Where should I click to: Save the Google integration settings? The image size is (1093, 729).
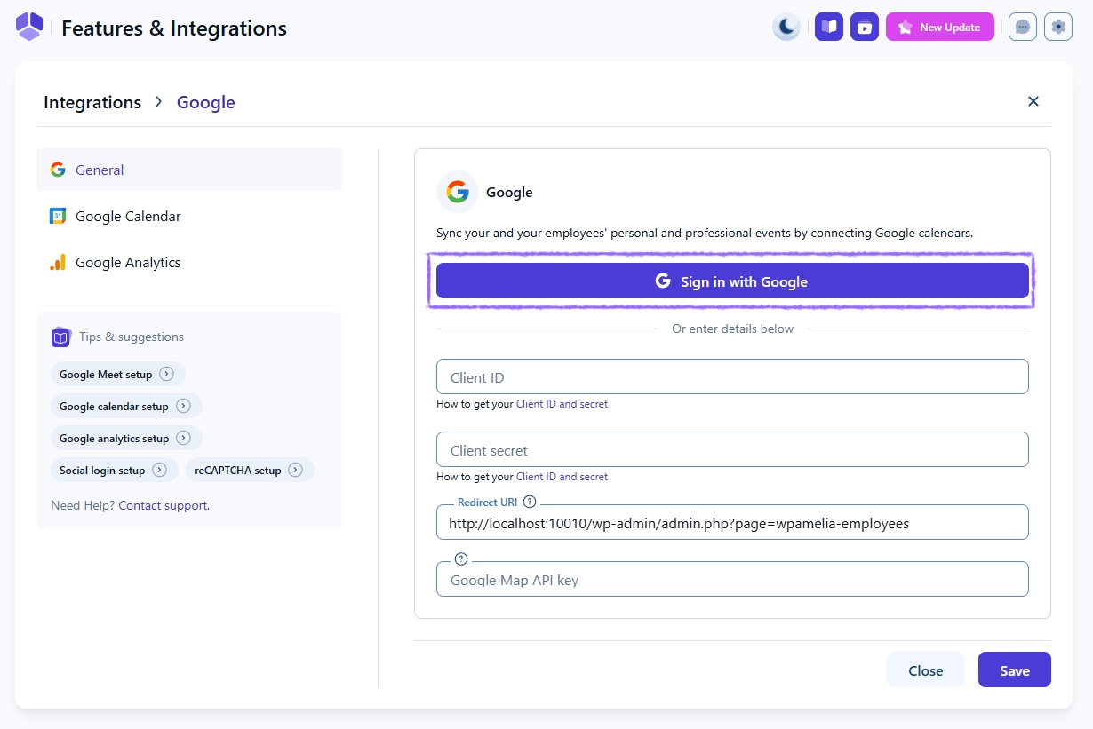pos(1014,670)
